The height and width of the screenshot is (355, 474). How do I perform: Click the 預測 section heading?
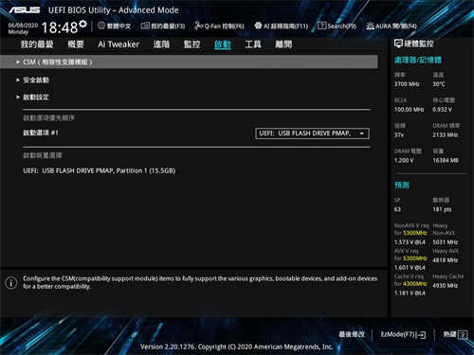(402, 186)
